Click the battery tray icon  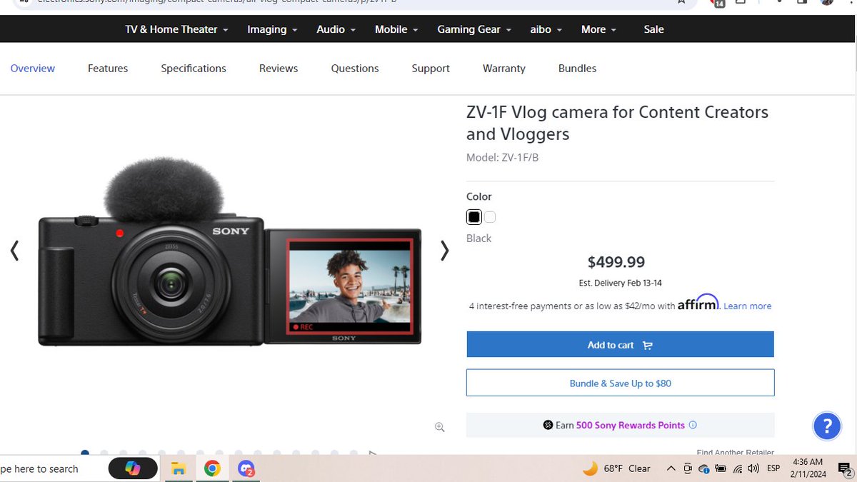[x=721, y=468]
